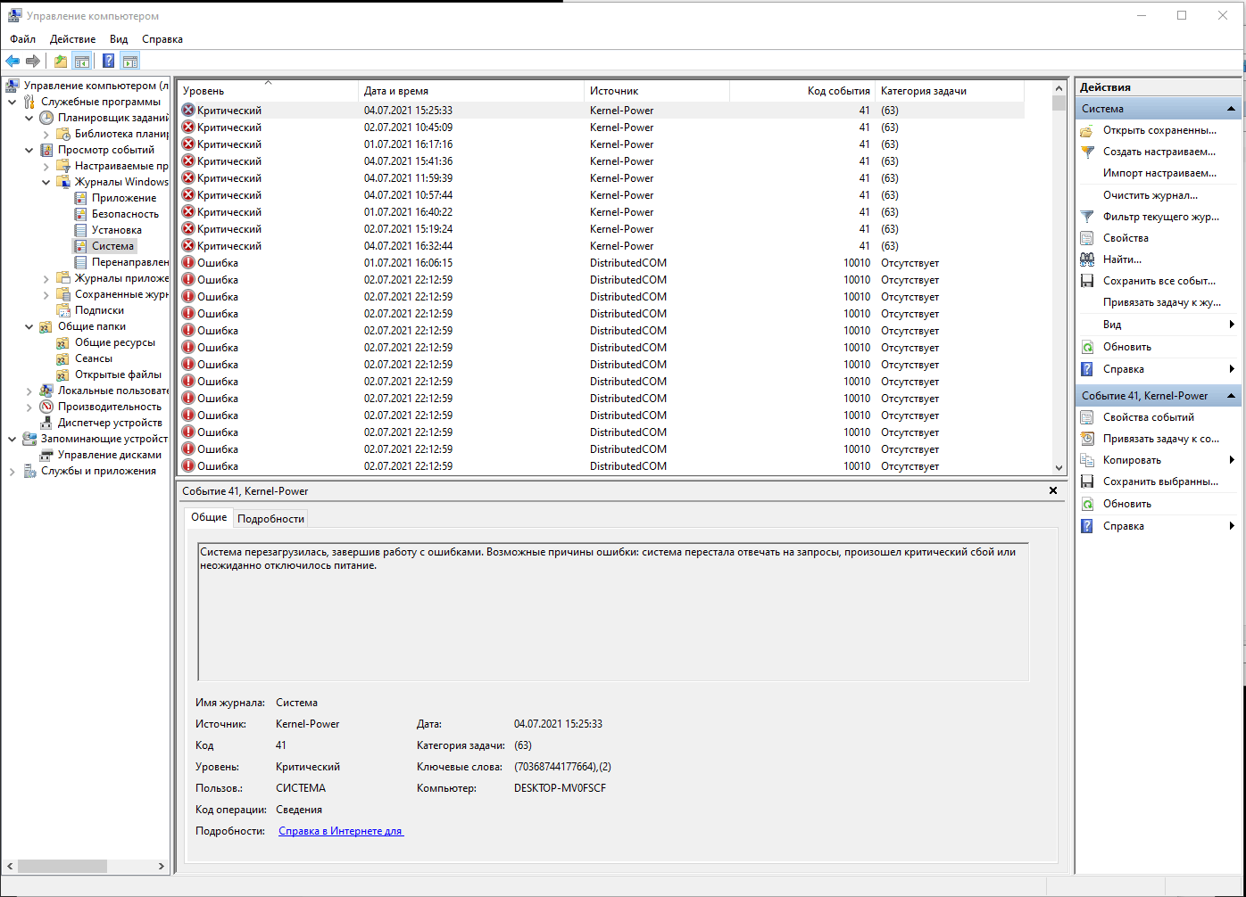
Task: Select the Открытые файлы tree item
Action: coord(118,374)
